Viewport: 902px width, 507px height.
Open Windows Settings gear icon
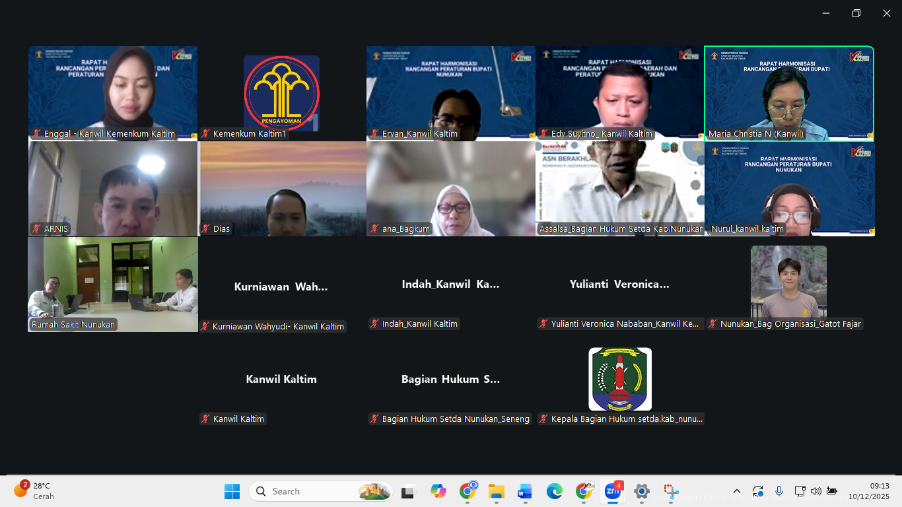(641, 491)
